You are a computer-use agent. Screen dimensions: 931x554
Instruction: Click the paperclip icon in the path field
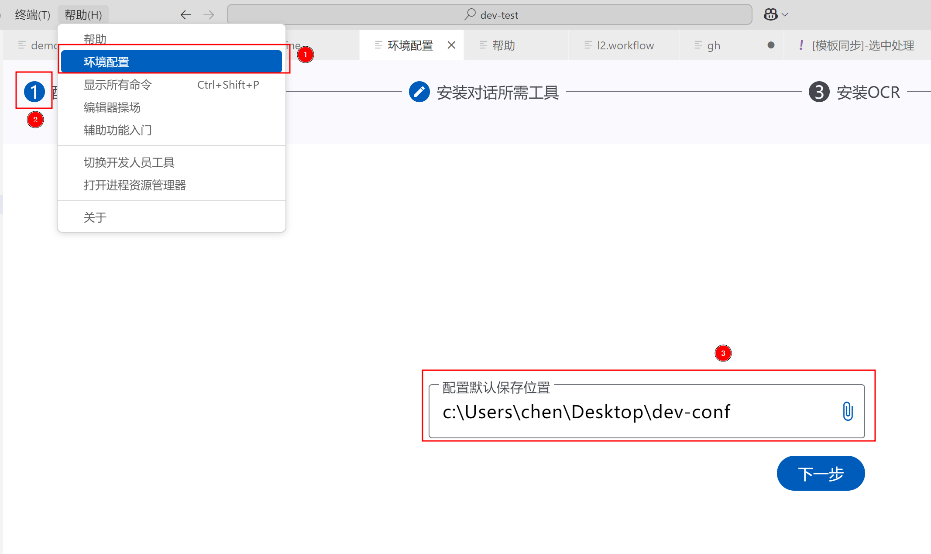847,411
